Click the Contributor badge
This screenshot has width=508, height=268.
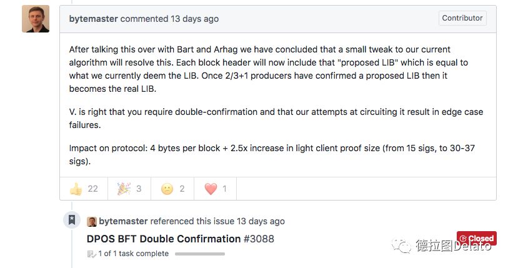(462, 18)
